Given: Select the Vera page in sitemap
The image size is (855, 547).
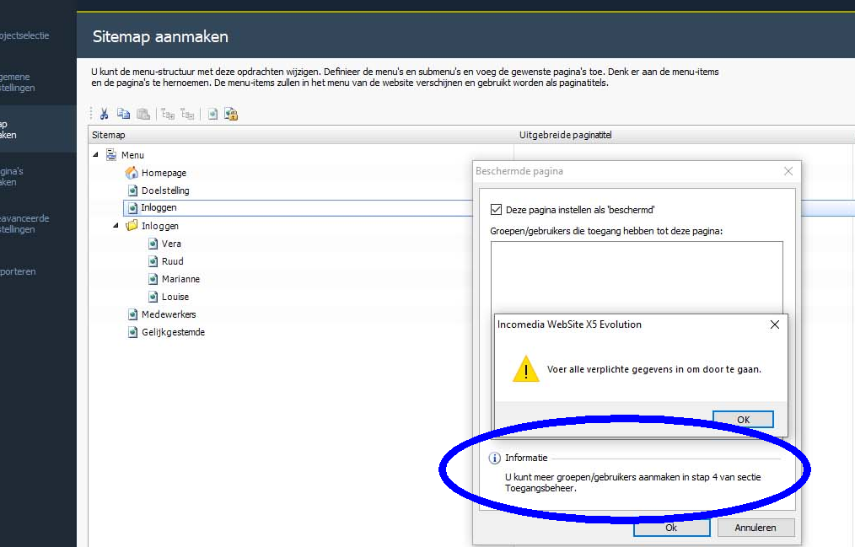Looking at the screenshot, I should coord(171,244).
